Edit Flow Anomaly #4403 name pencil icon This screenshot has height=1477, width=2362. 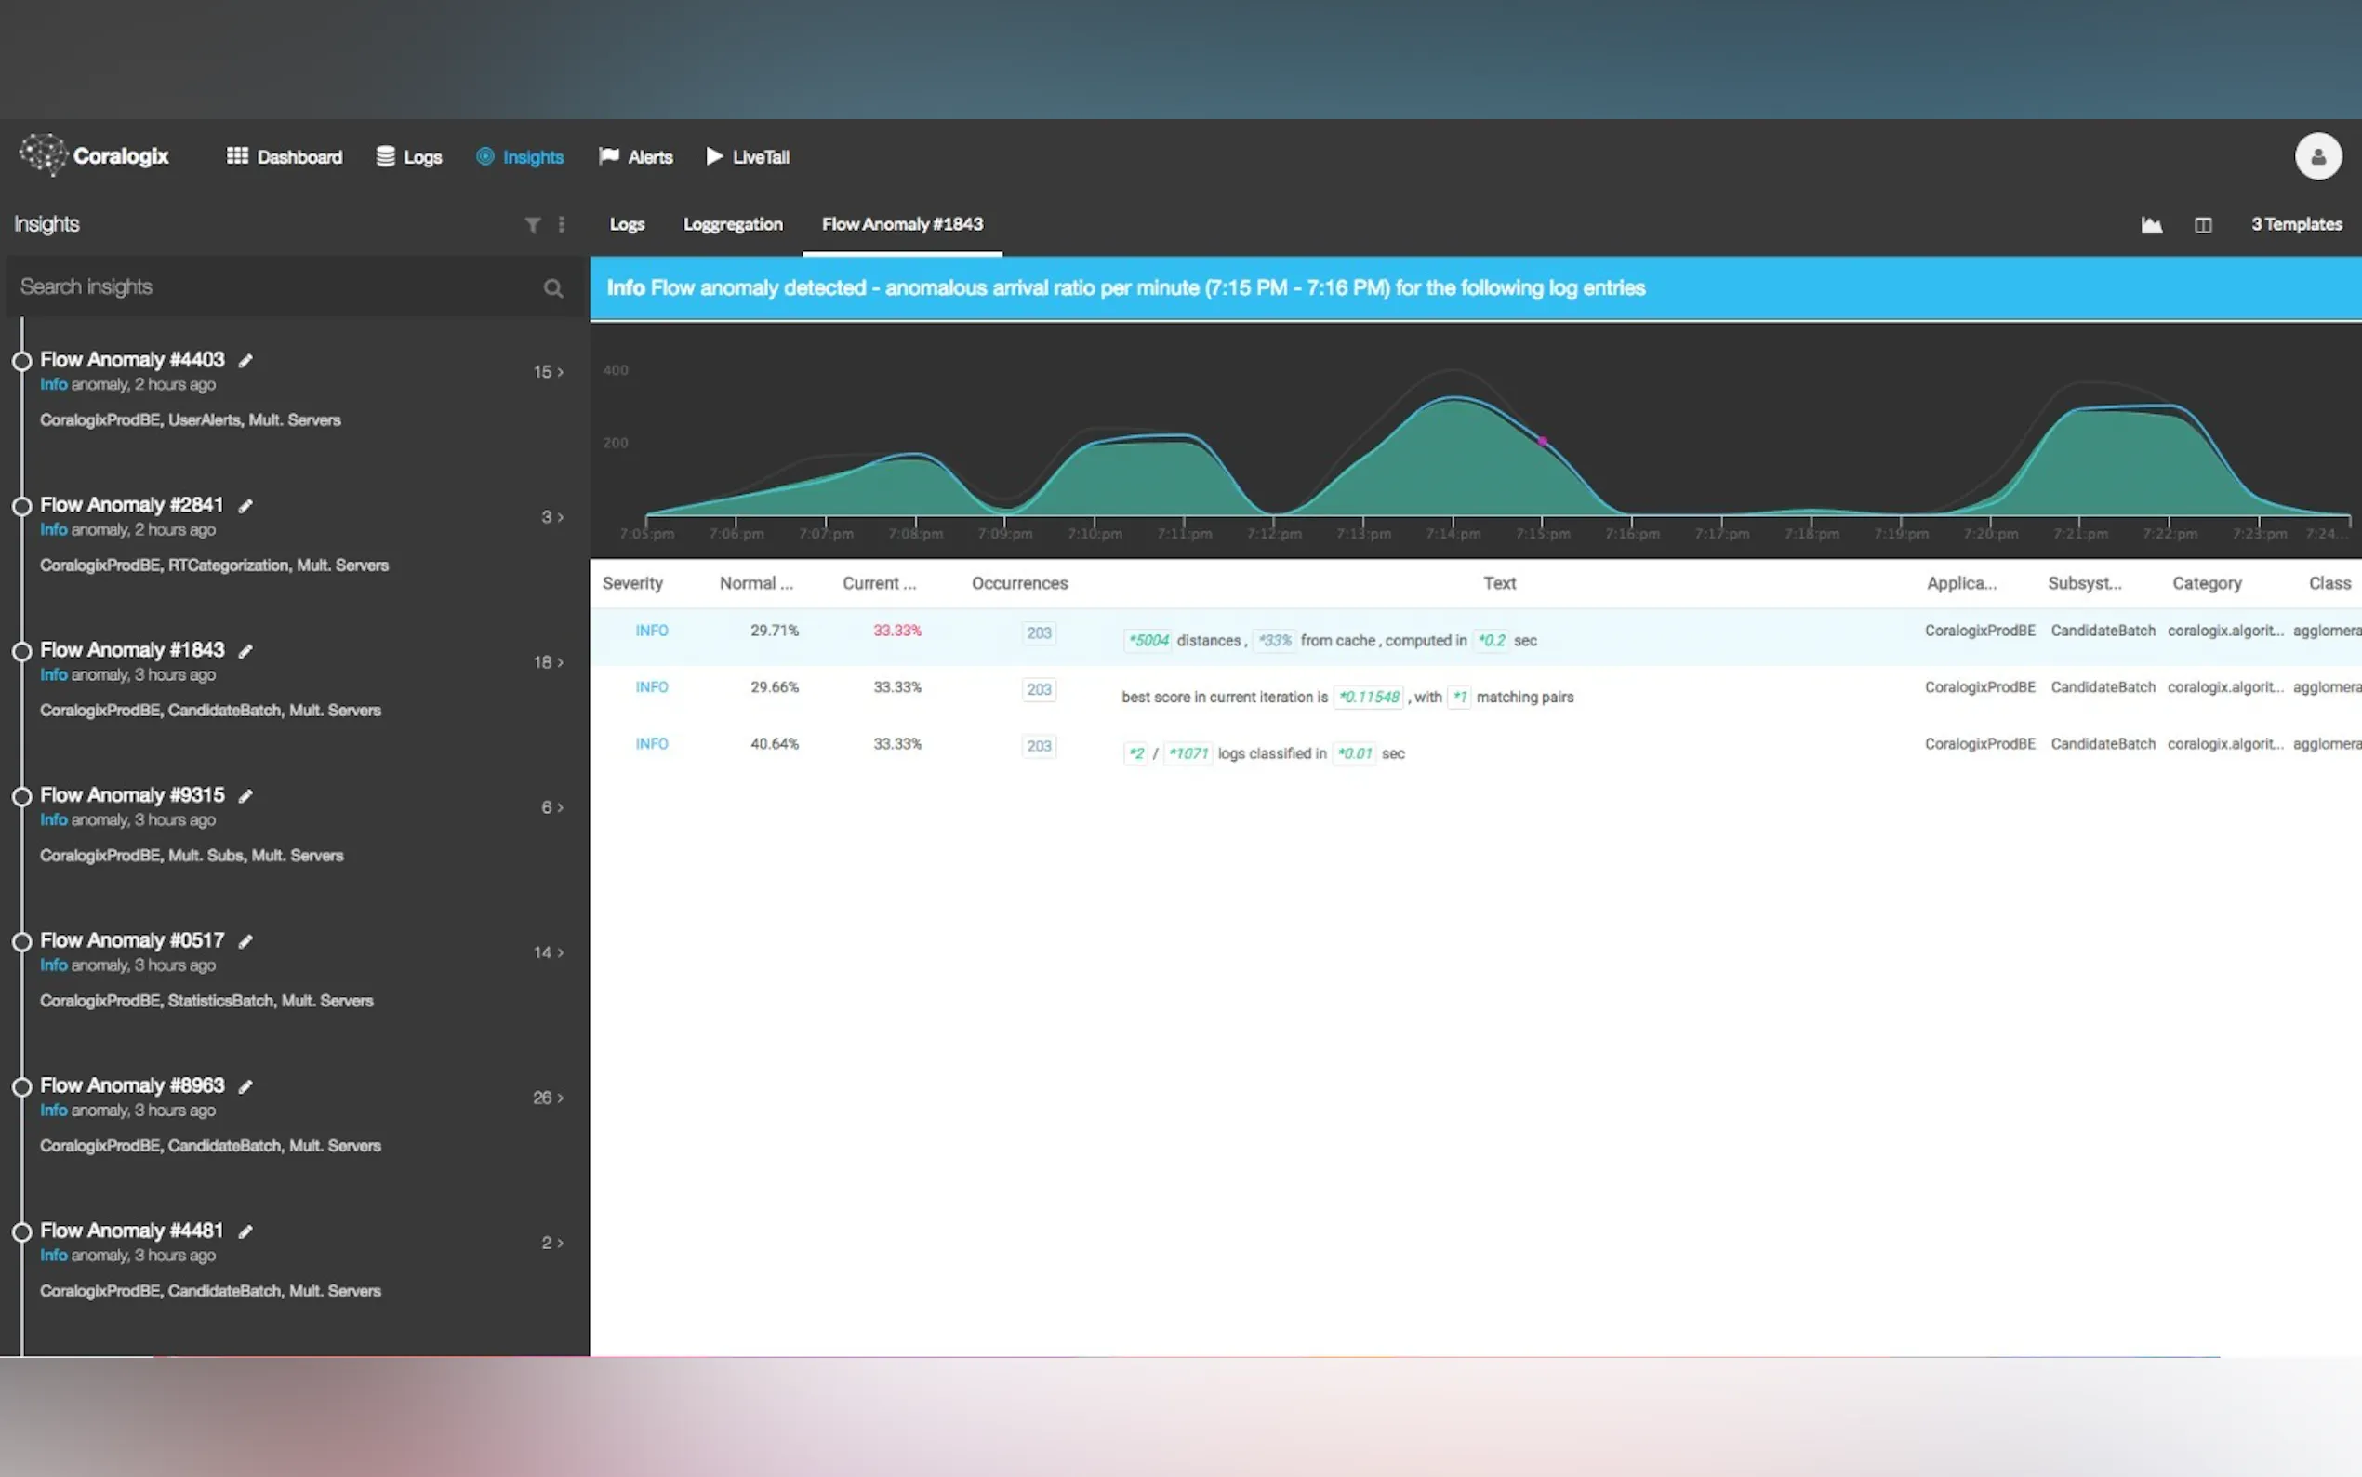tap(246, 361)
